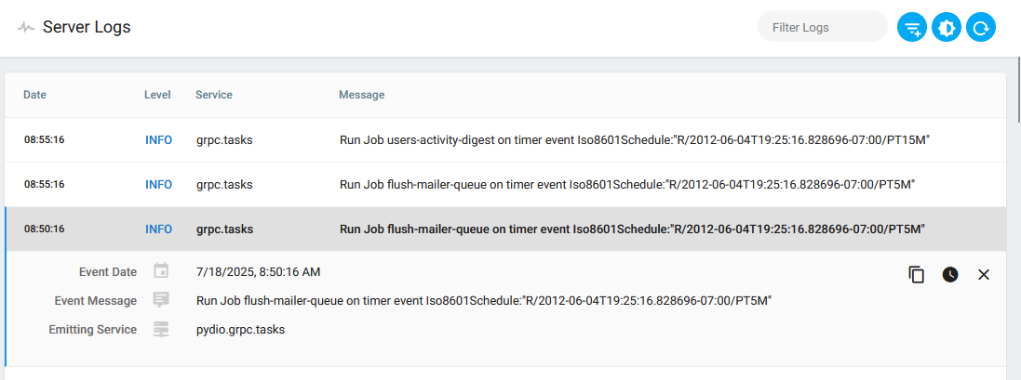The image size is (1021, 380).
Task: Expand the 08:55:16 flush-mailer-queue log row
Action: [505, 185]
